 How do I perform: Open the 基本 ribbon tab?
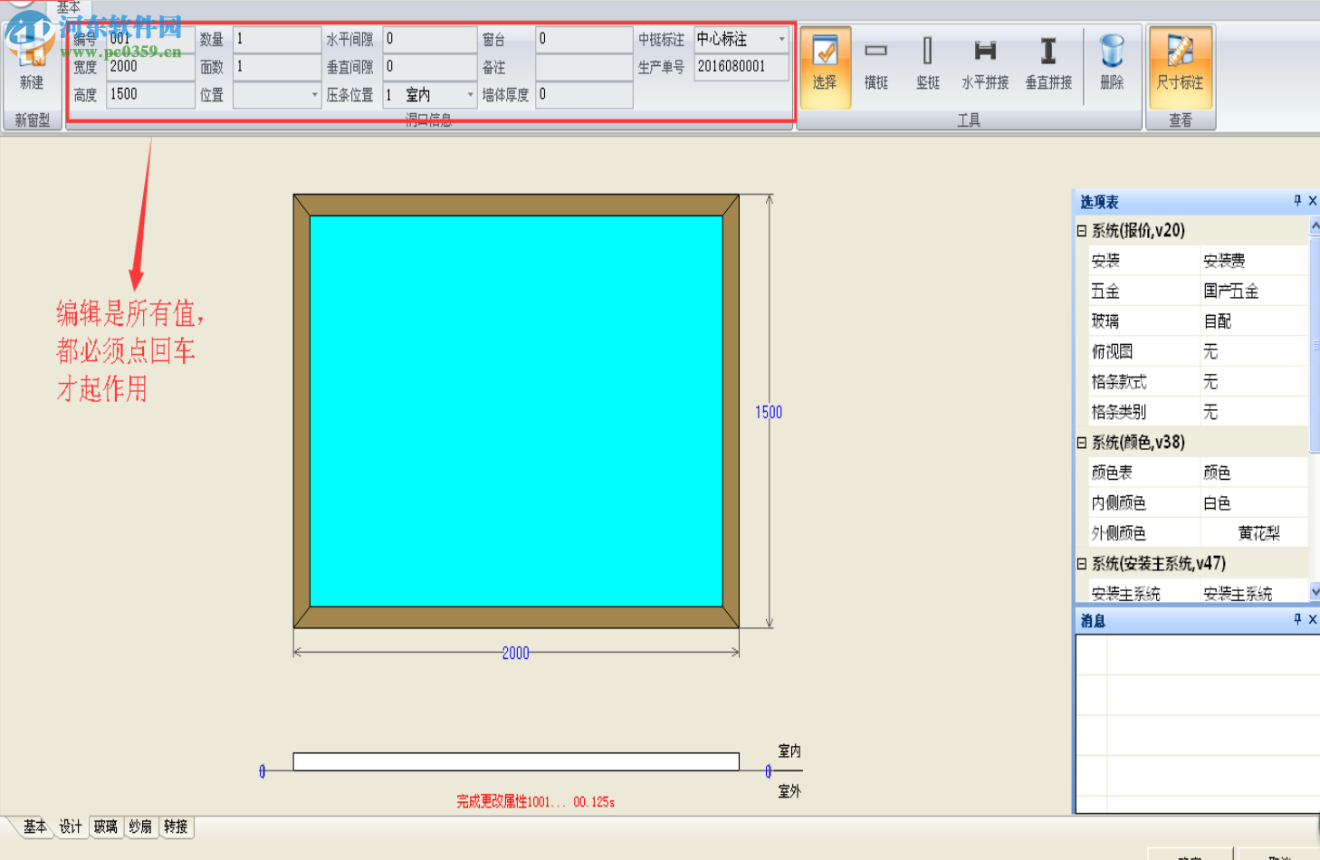[x=69, y=7]
